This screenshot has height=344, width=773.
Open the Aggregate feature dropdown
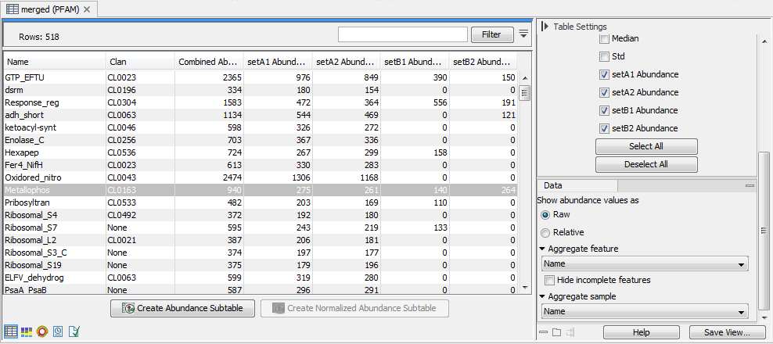644,265
